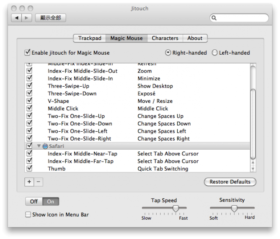280x239 pixels.
Task: Click the Safari group label
Action: (x=56, y=146)
